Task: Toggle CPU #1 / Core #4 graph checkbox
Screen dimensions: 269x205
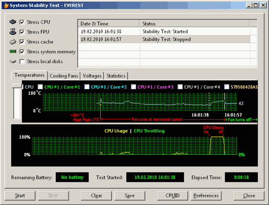Action: (180, 87)
